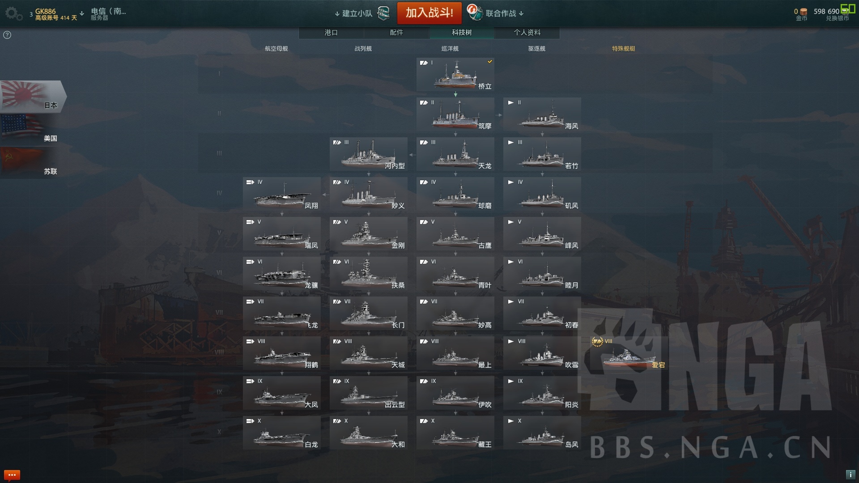Open the 个人资料 tab
Image resolution: width=859 pixels, height=483 pixels.
[527, 32]
